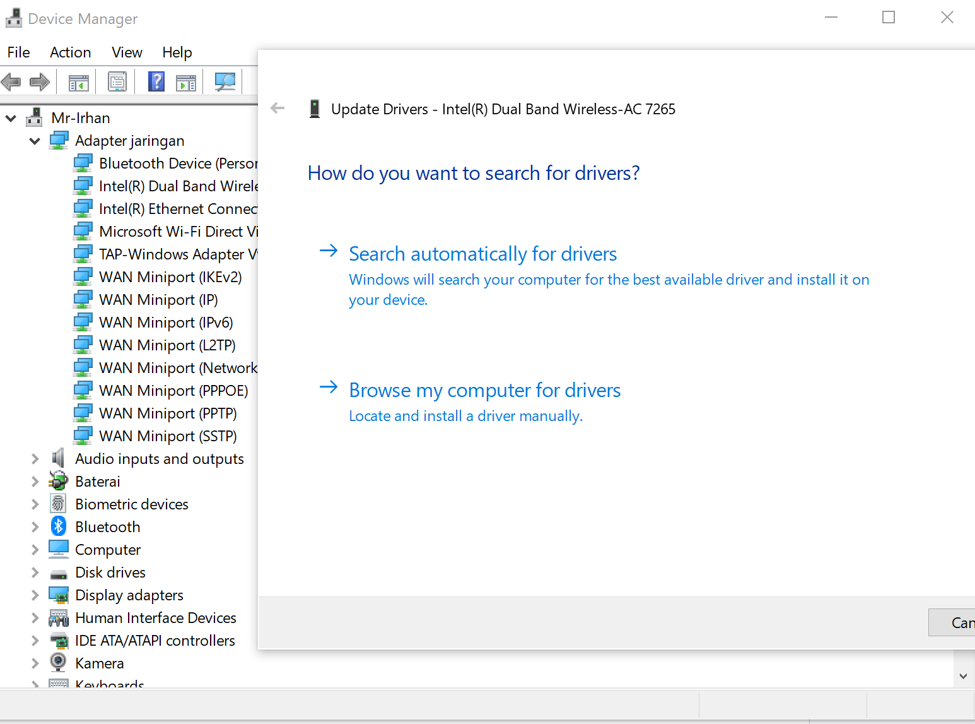This screenshot has width=975, height=724.
Task: Select WAN Miniport (PPPOE)
Action: coord(174,391)
